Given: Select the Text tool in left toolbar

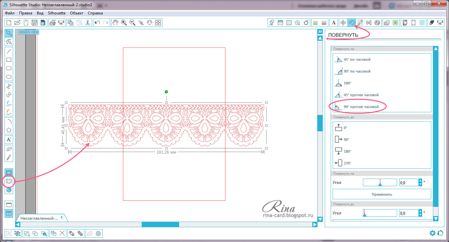Looking at the screenshot, I should [9, 140].
